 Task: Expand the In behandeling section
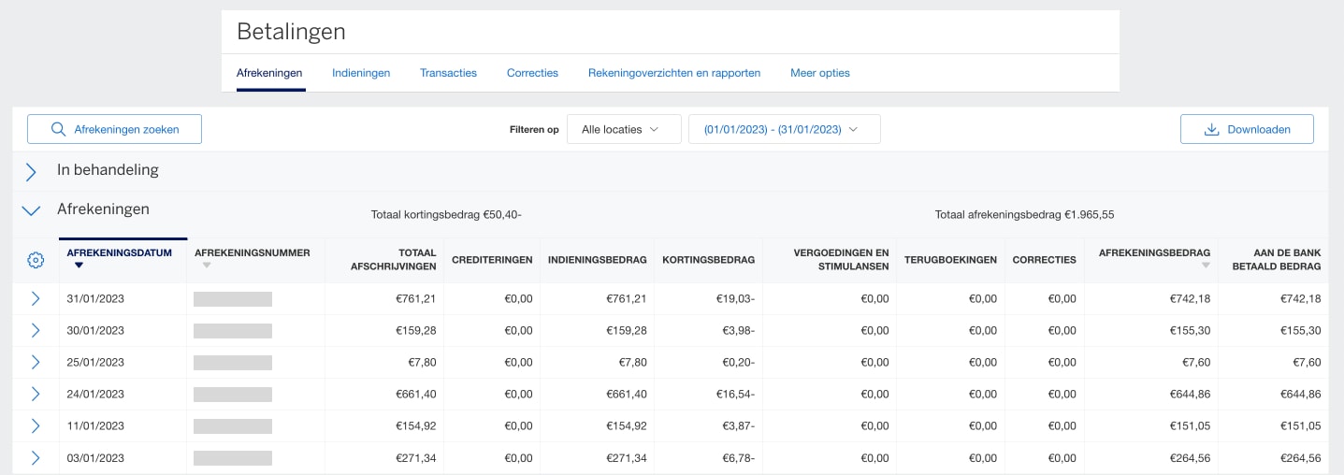pos(31,171)
